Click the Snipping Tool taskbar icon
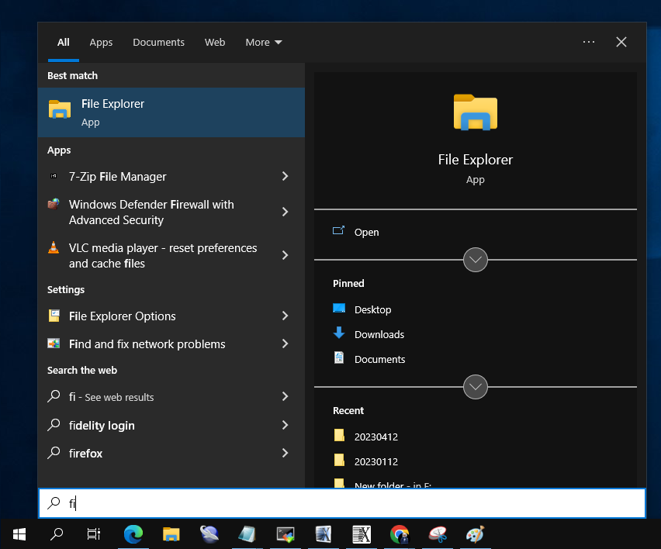The width and height of the screenshot is (661, 549). pyautogui.click(x=438, y=533)
